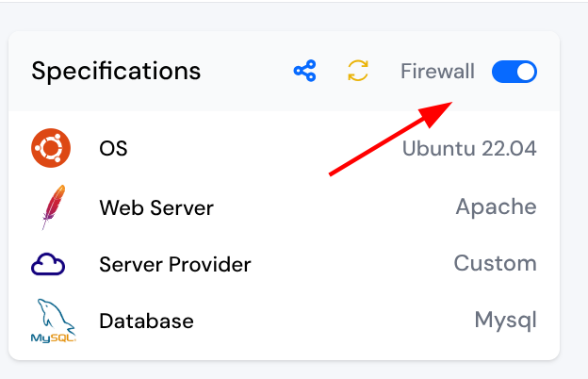Click the Firewall label text
This screenshot has height=379, width=588.
pyautogui.click(x=437, y=72)
